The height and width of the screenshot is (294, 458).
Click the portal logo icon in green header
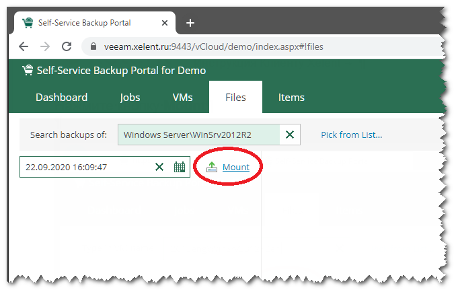point(28,71)
